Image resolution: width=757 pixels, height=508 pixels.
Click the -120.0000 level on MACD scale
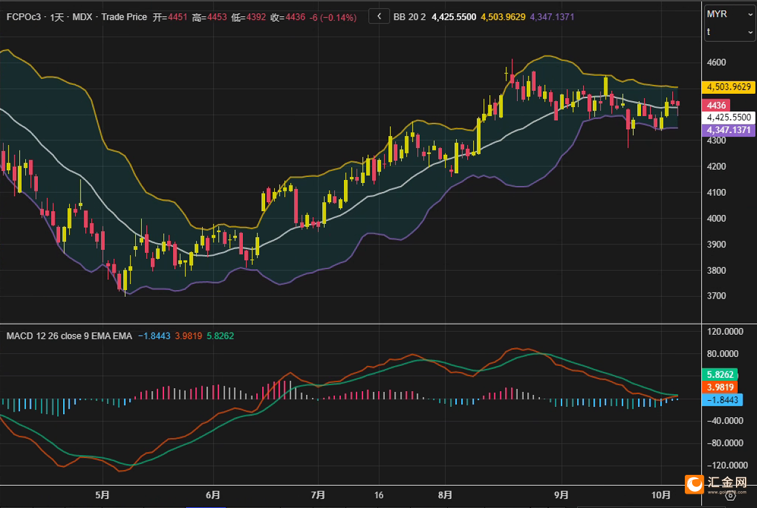coord(726,466)
